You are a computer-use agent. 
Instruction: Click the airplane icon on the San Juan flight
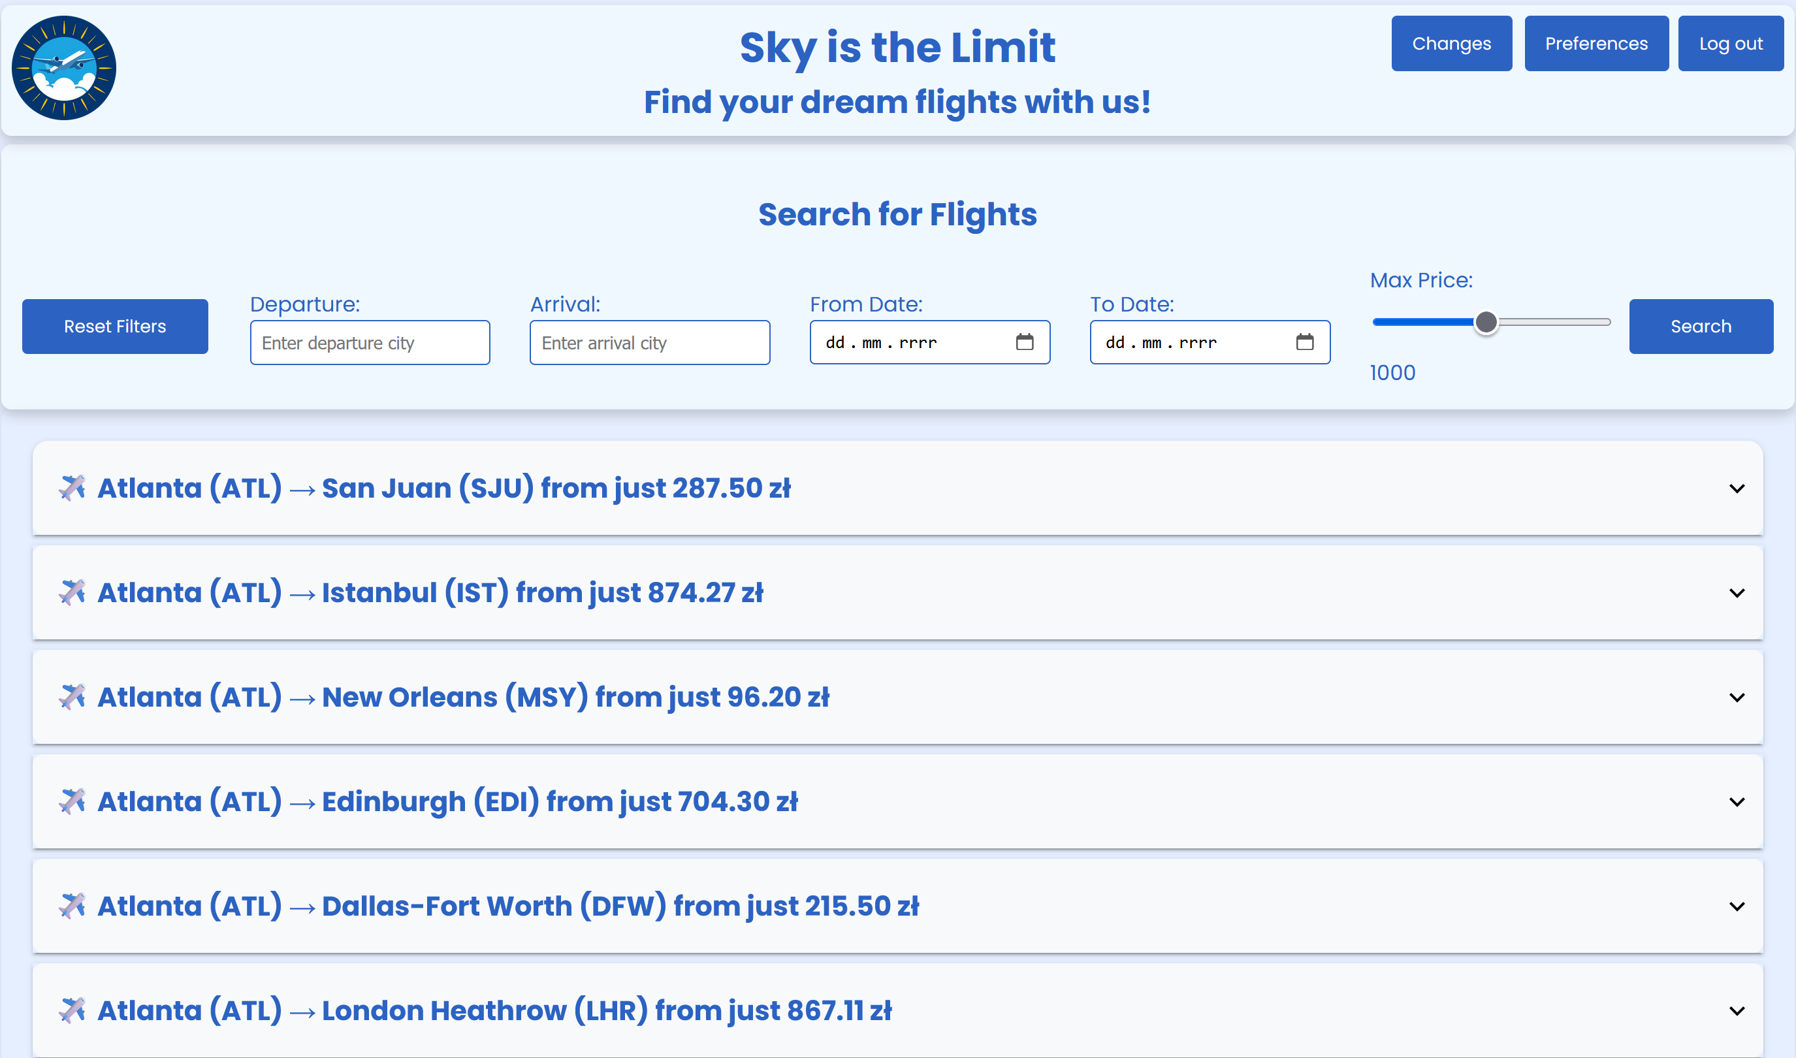pos(71,488)
